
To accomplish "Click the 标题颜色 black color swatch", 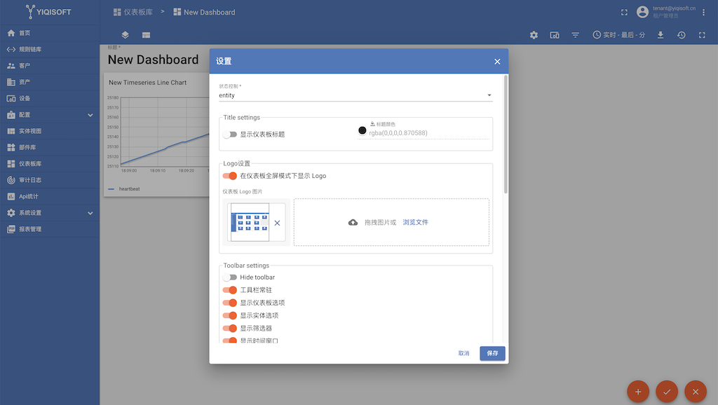I will point(363,130).
